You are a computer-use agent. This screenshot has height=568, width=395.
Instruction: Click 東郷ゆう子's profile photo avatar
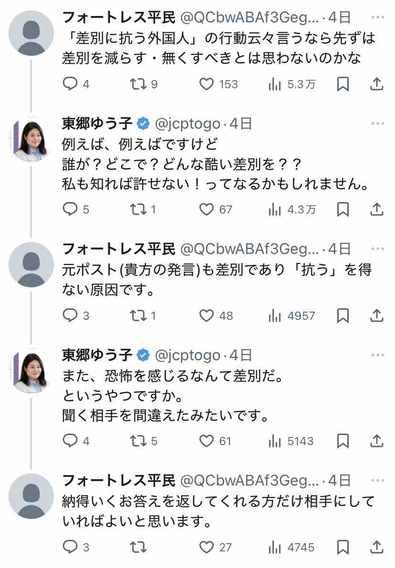tap(31, 139)
